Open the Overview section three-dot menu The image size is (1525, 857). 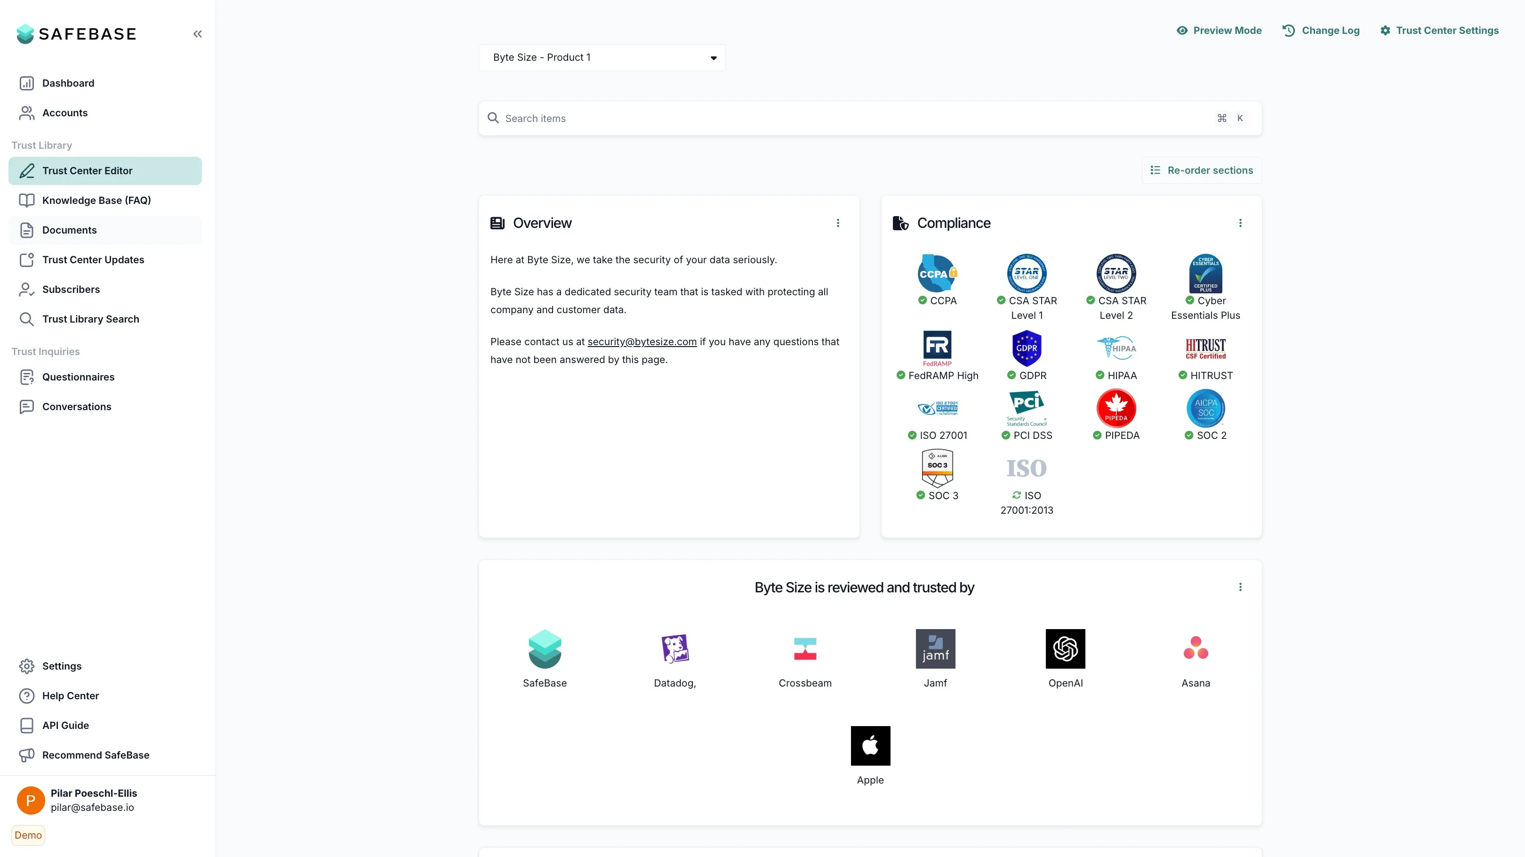pos(838,223)
